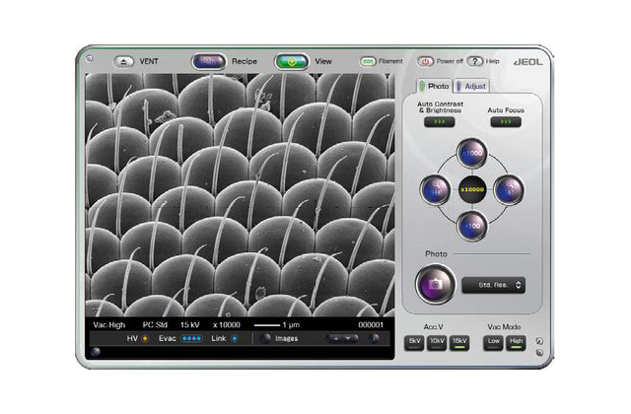631x414 pixels.
Task: Switch to View mode with green button
Action: coord(292,61)
